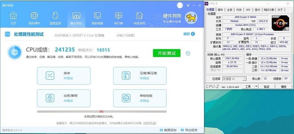Viewport: 294px width, 134px height.
Task: Click the 名字 field AMD Ryzen 9 3900X
Action: pos(246,17)
